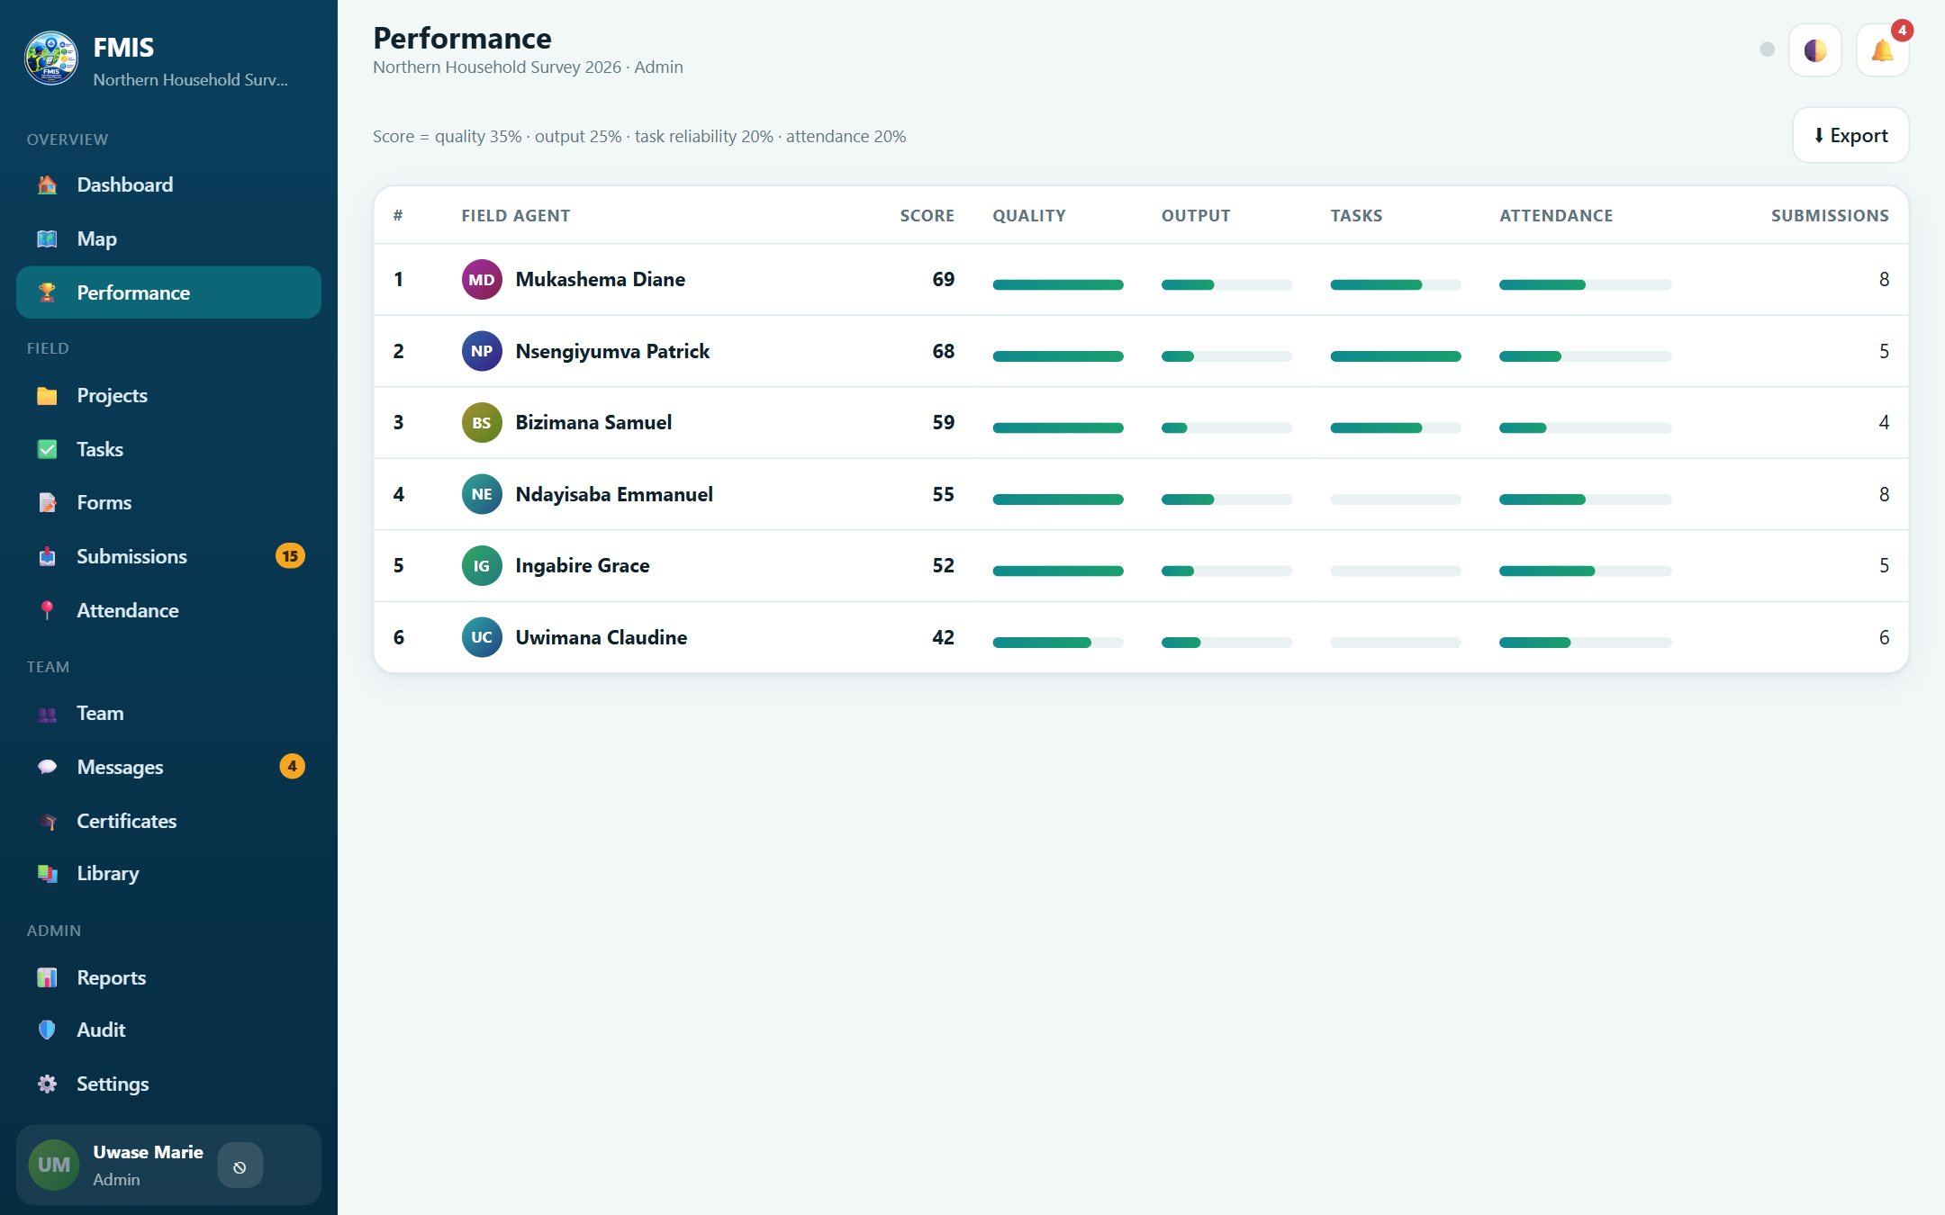
Task: Click the score formula description text
Action: pyautogui.click(x=639, y=137)
